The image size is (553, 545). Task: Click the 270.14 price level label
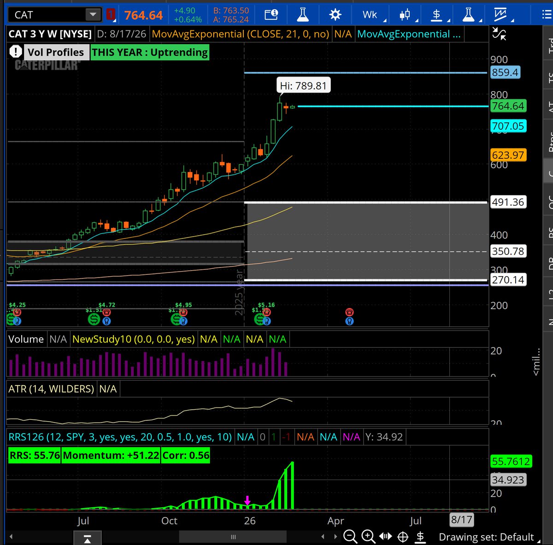[508, 280]
